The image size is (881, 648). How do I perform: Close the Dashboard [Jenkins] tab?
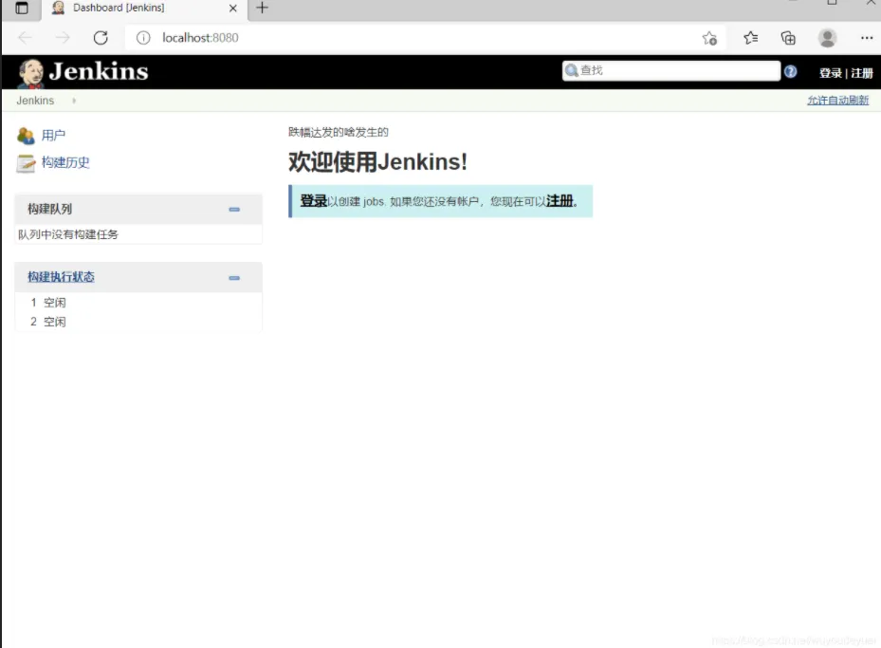[x=233, y=9]
